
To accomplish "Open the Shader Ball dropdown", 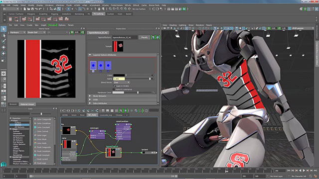I will (x=36, y=32).
